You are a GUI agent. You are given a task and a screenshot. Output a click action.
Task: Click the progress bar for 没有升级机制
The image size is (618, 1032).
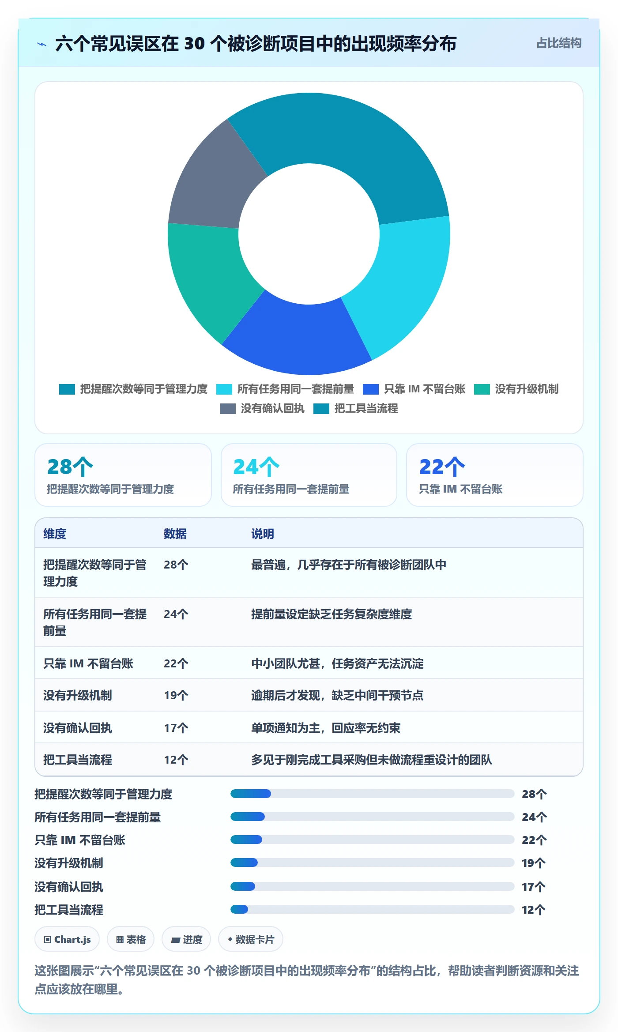373,863
